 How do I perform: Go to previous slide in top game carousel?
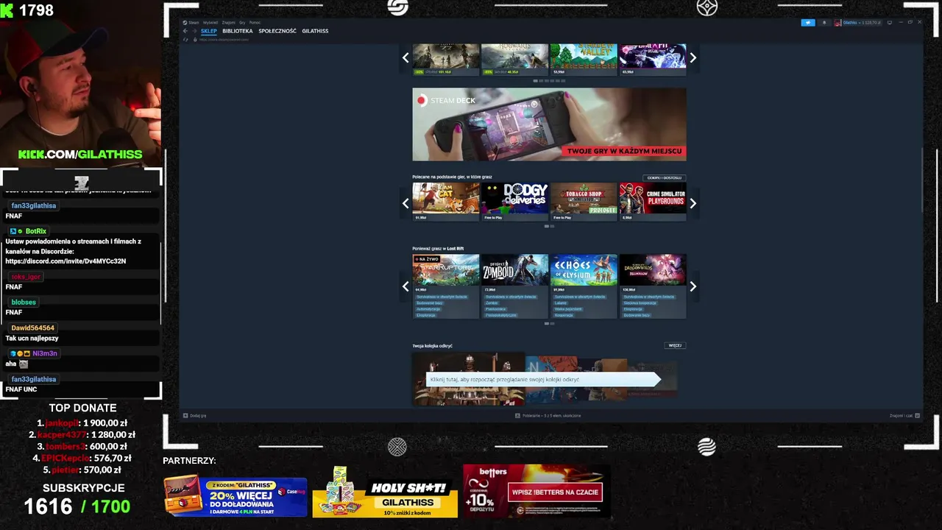406,57
